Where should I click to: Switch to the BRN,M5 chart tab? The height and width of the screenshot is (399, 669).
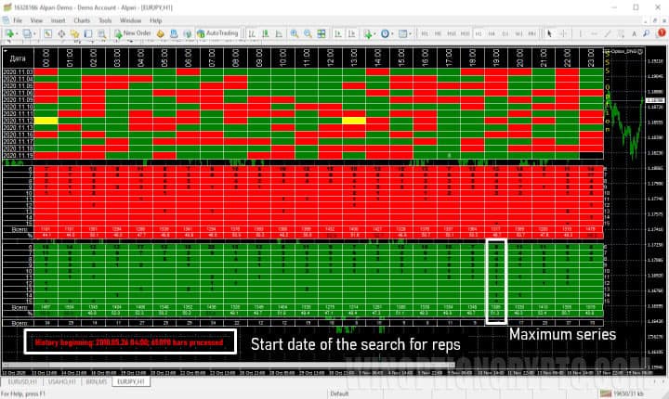pyautogui.click(x=94, y=380)
